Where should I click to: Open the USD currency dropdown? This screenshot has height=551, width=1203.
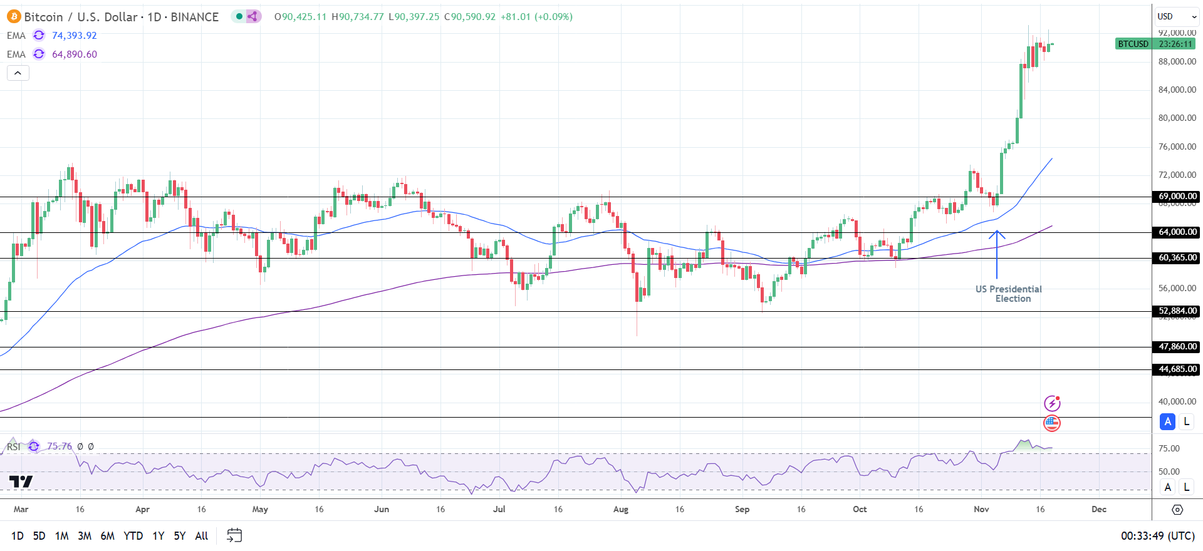pos(1177,16)
